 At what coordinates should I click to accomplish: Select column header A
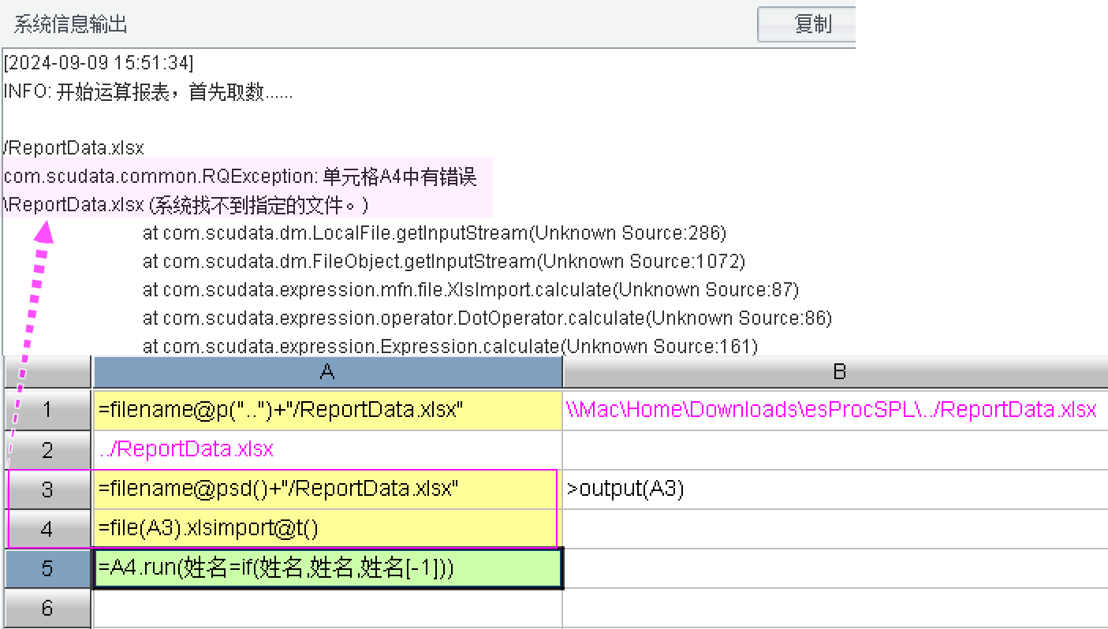(x=327, y=371)
